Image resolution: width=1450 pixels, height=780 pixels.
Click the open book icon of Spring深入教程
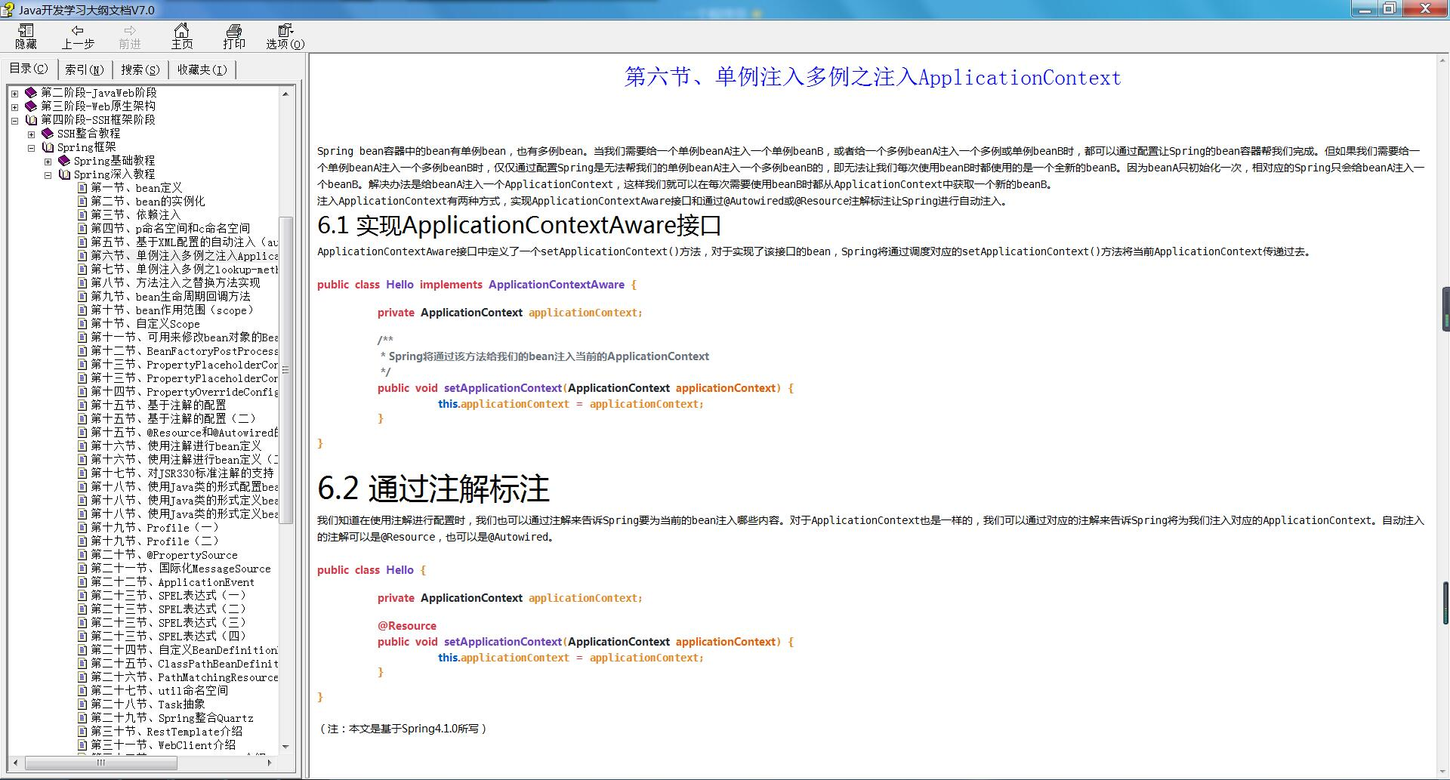[x=64, y=174]
